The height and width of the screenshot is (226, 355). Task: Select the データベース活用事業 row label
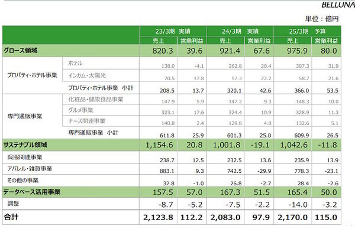[x=32, y=192]
